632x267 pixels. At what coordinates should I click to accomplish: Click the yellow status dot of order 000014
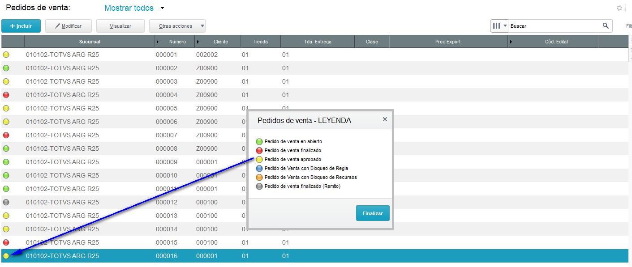coord(6,229)
